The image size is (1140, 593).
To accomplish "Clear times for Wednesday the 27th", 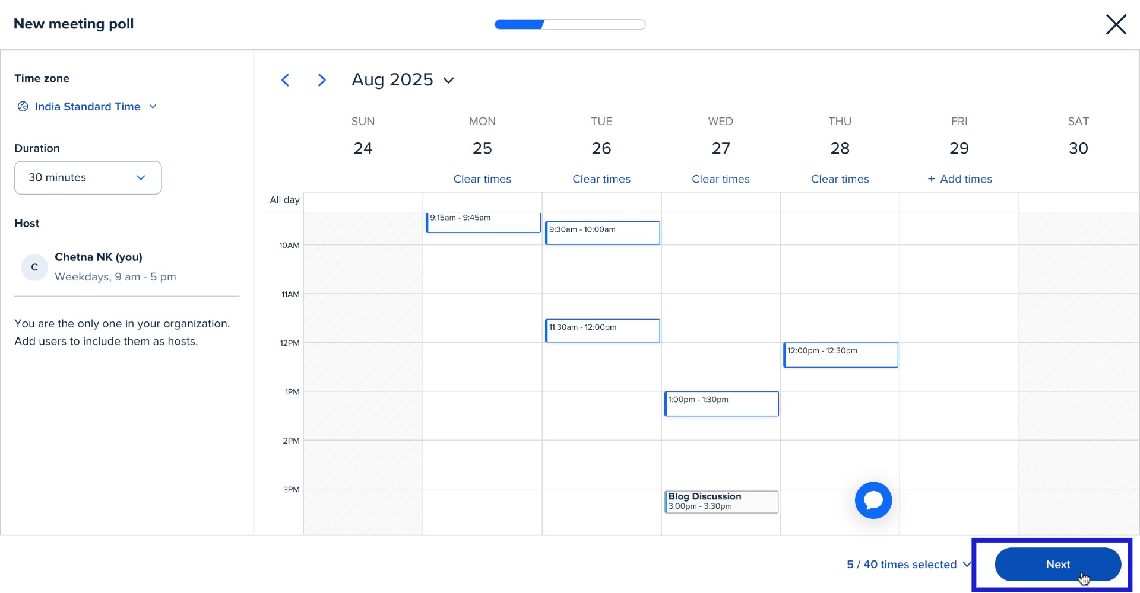I will click(720, 178).
